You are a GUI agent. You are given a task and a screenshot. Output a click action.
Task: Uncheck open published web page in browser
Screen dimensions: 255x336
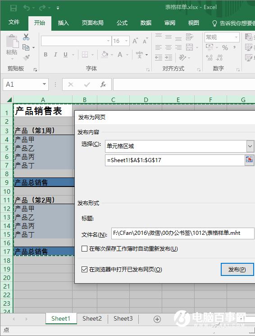pos(84,269)
